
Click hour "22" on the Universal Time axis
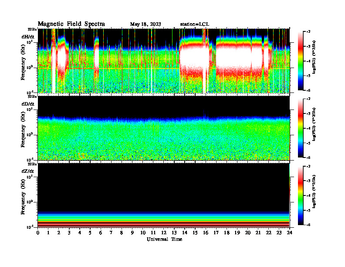point(269,233)
